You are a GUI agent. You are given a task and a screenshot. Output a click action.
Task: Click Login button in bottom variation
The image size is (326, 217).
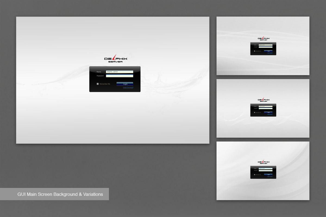tap(268, 175)
